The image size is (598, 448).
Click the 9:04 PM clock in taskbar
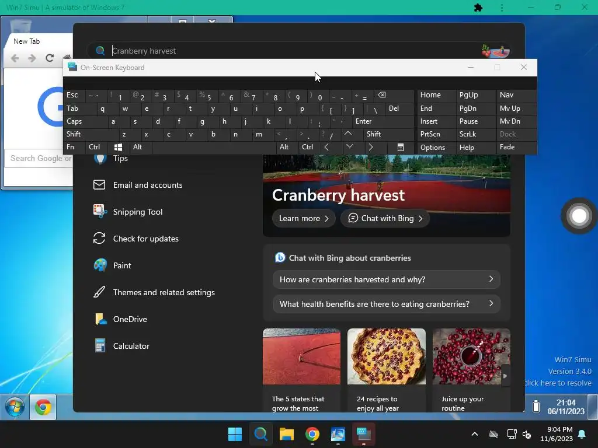coord(557,434)
